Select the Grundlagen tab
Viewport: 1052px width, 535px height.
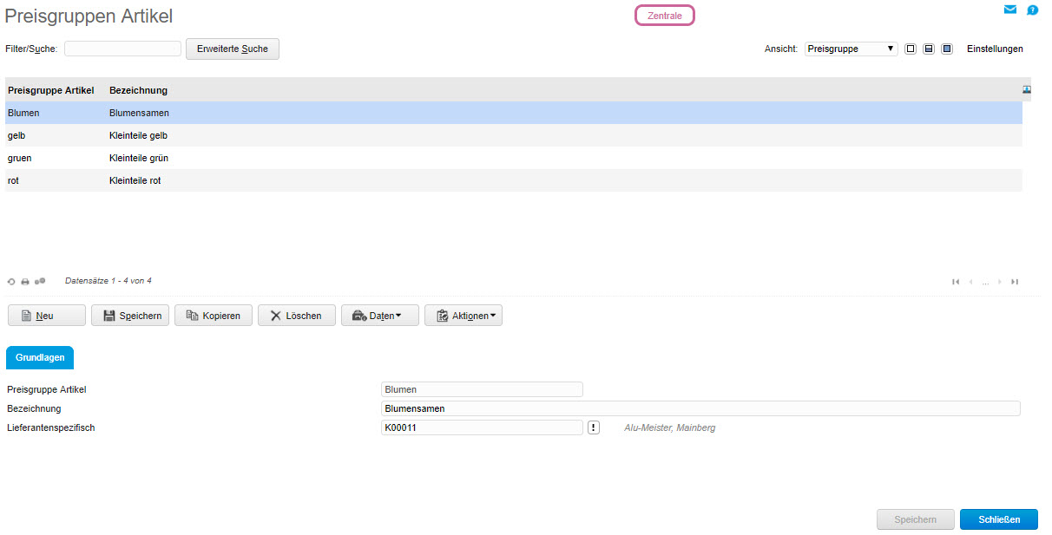click(x=40, y=358)
